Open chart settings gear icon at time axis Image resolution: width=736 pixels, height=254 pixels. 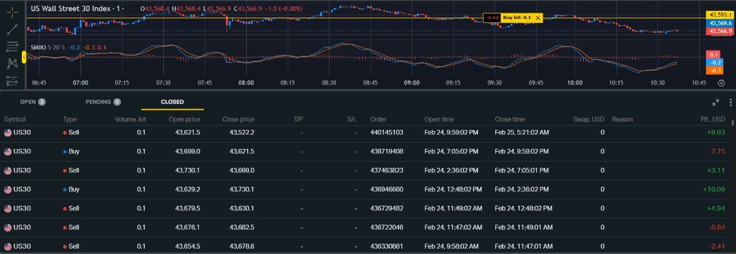click(x=722, y=83)
